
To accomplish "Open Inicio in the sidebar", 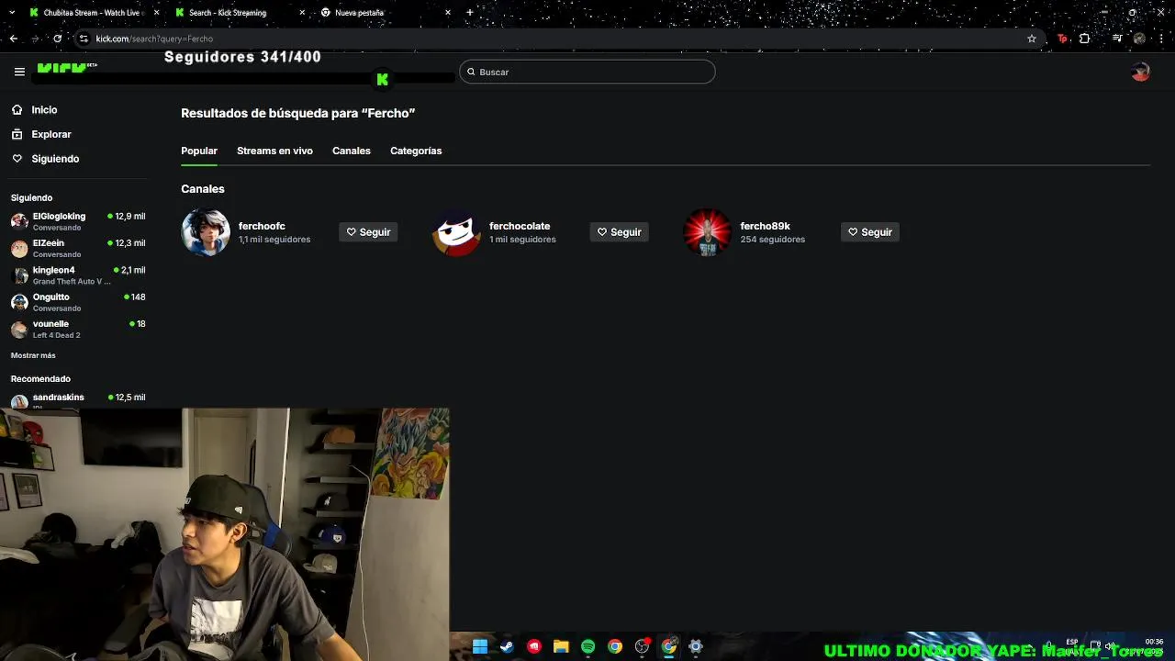I will click(x=44, y=110).
